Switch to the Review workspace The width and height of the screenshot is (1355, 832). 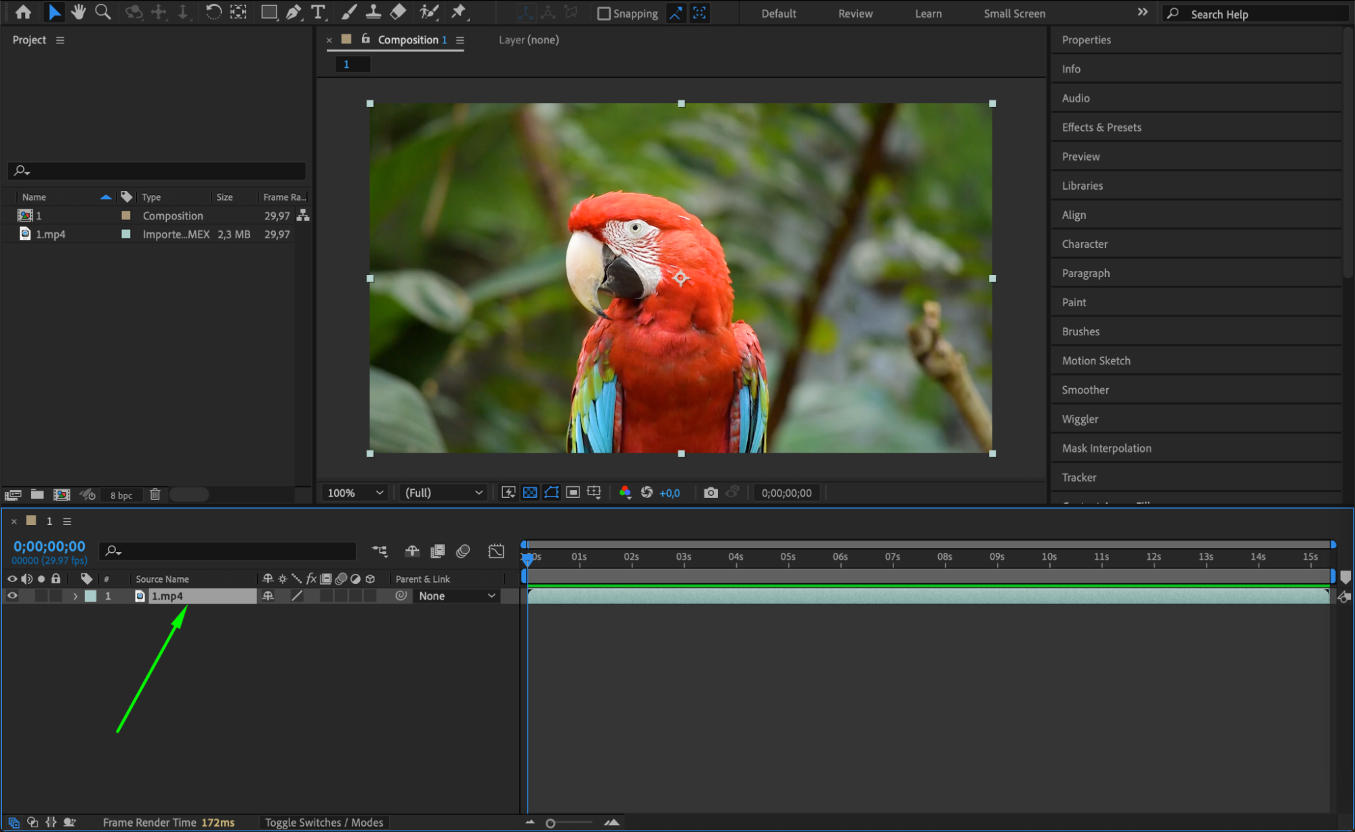(855, 14)
